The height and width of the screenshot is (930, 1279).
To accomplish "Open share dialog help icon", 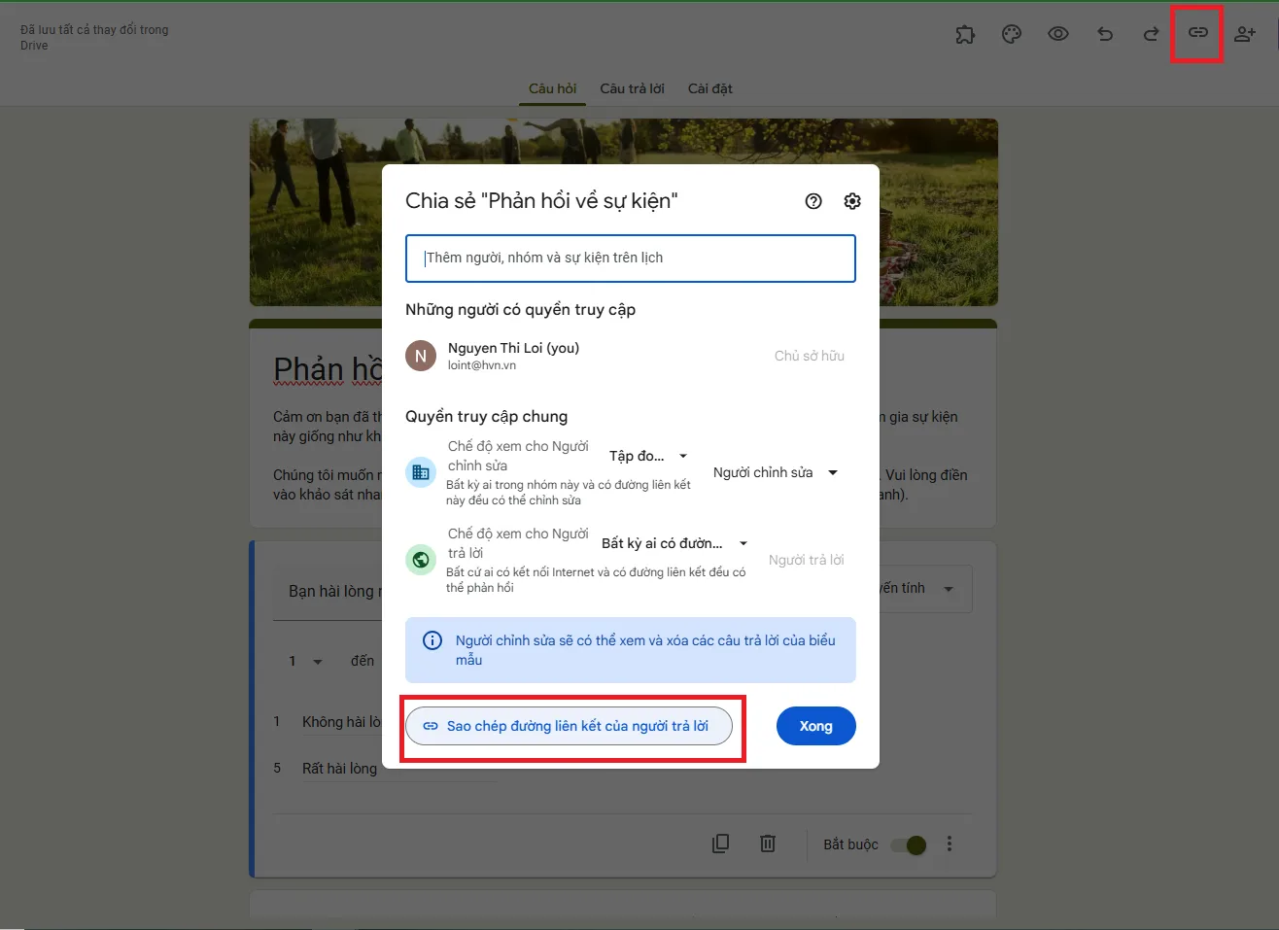I will (813, 201).
